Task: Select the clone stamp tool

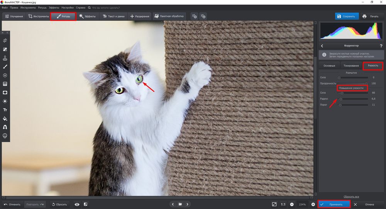Action: 5,58
